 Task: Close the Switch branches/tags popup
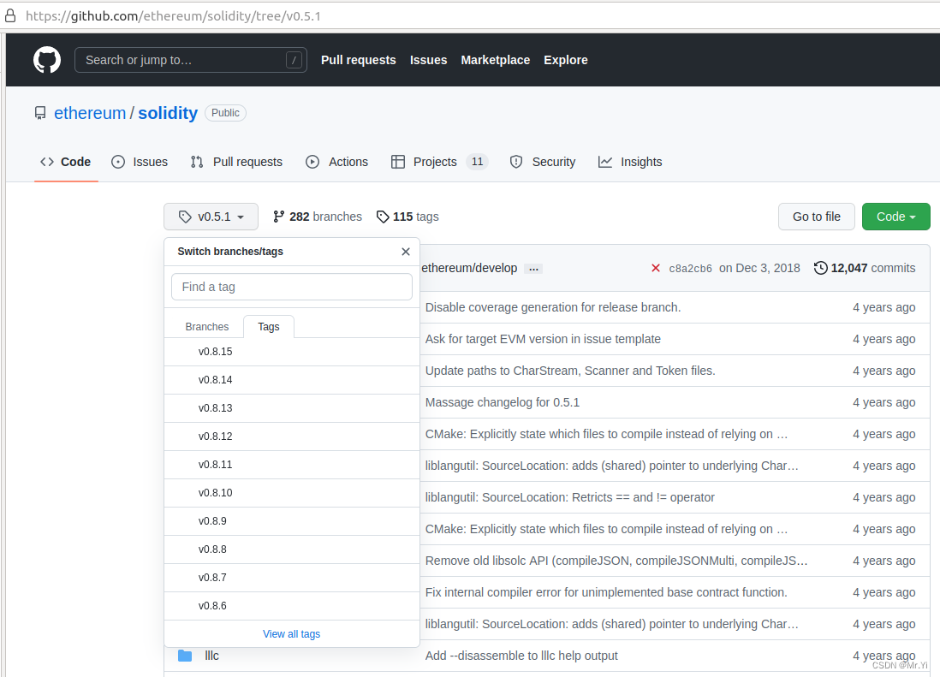pos(406,252)
